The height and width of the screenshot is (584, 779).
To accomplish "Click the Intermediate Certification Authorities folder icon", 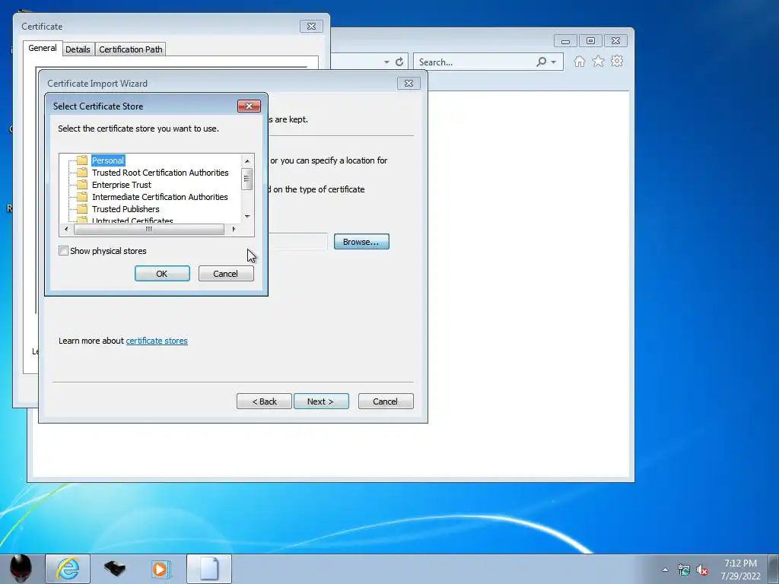I will click(82, 197).
